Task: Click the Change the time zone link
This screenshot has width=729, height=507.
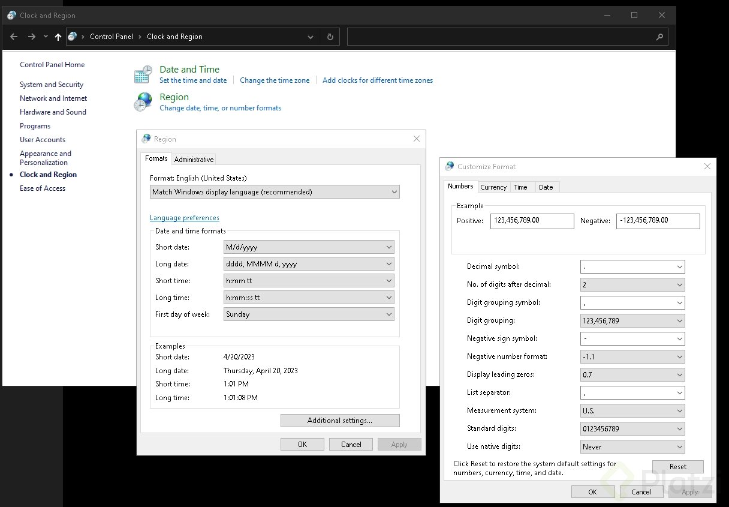Action: tap(275, 80)
